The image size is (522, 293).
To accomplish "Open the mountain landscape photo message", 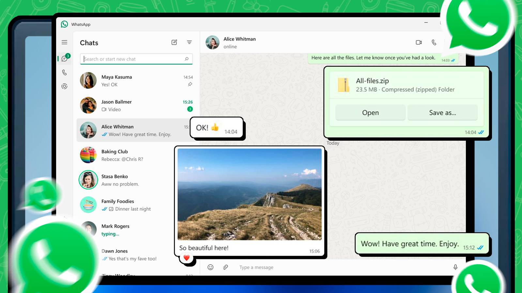I will [x=251, y=195].
